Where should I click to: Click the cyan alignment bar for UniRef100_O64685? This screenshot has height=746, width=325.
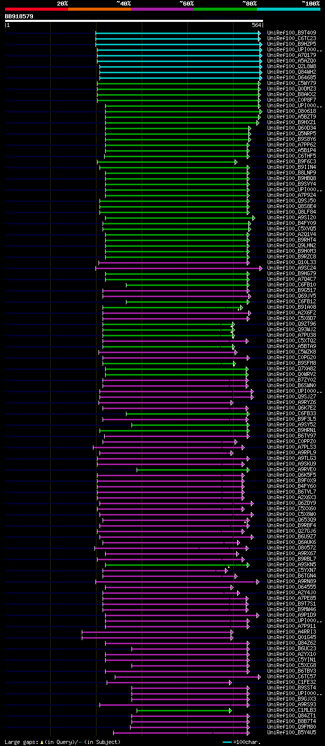tap(181, 78)
